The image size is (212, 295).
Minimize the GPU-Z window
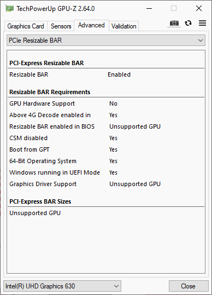(149, 8)
